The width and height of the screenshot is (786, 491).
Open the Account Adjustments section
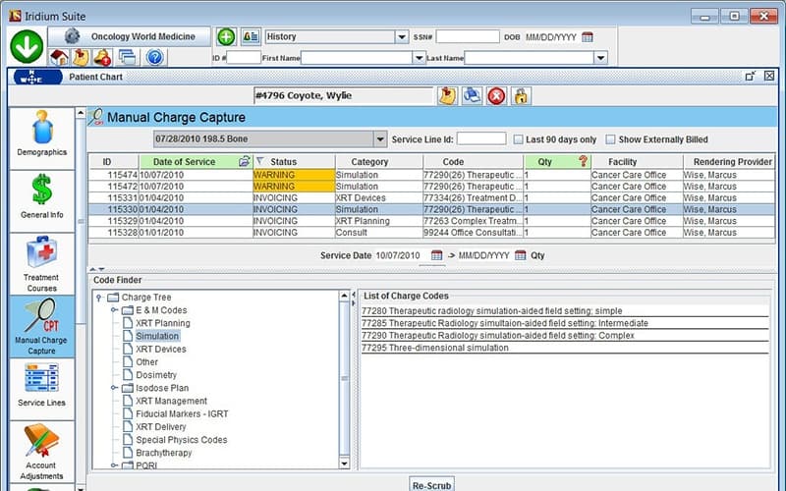(x=41, y=452)
